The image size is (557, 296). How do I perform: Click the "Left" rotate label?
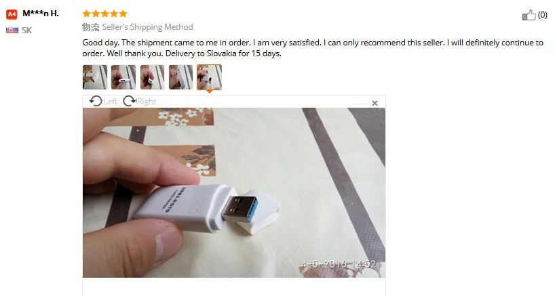pyautogui.click(x=110, y=102)
